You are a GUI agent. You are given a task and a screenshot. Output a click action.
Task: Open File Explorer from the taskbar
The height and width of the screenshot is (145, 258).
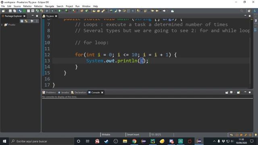(125, 141)
